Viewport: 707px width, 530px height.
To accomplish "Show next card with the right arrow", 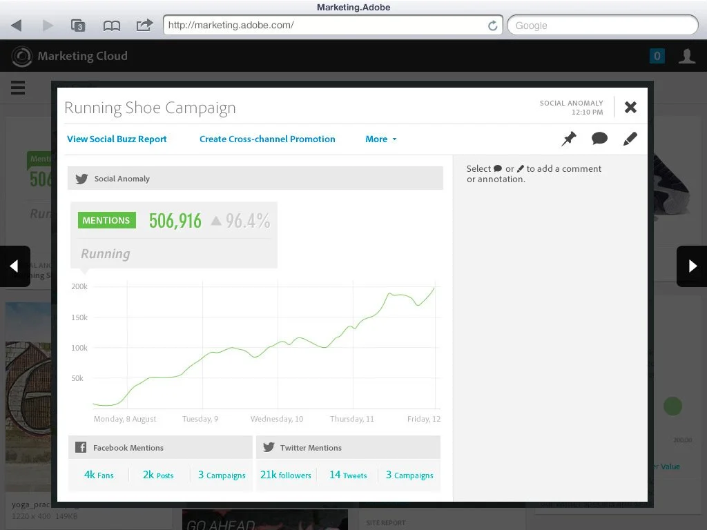I will [692, 266].
